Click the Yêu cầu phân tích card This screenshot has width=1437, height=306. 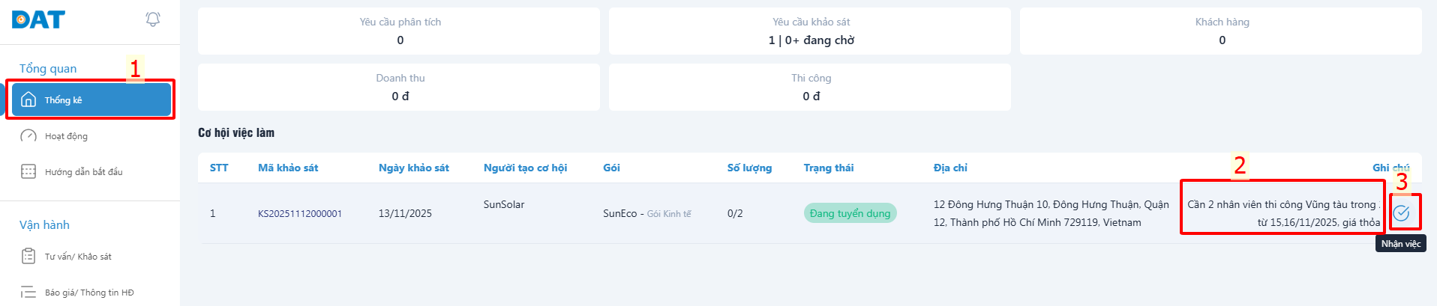[x=399, y=31]
